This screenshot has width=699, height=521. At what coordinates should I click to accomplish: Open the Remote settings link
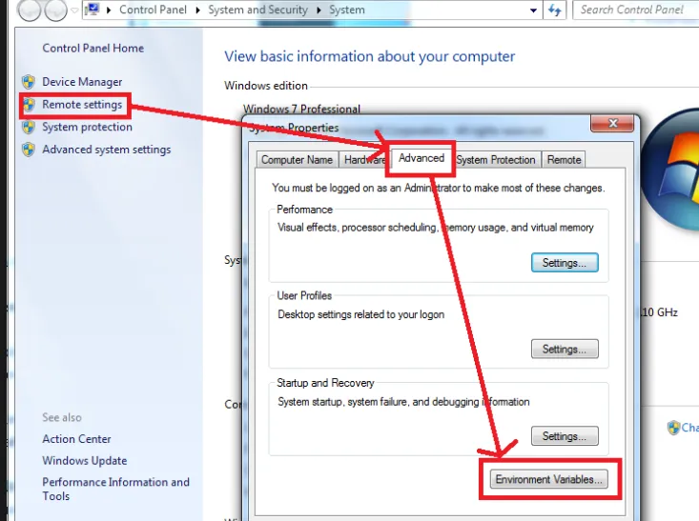[82, 105]
